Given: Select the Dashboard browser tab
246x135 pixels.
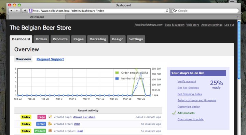Looking at the screenshot, I should [x=37, y=17].
